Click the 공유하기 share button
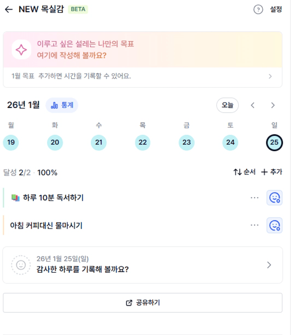 point(143,303)
